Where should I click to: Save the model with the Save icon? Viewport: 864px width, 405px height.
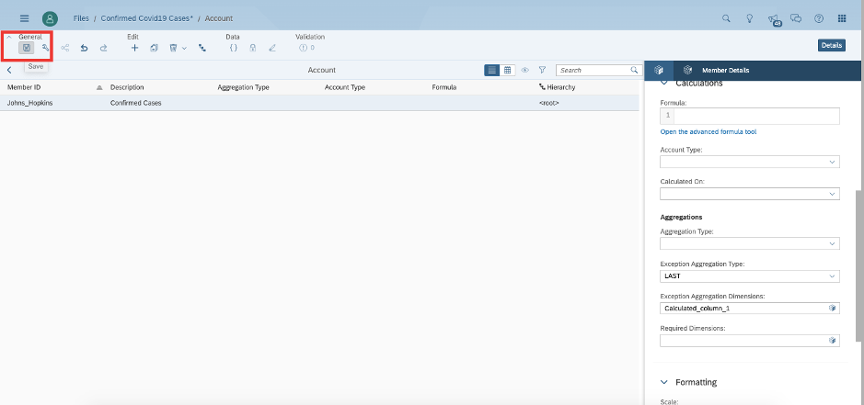tap(26, 48)
